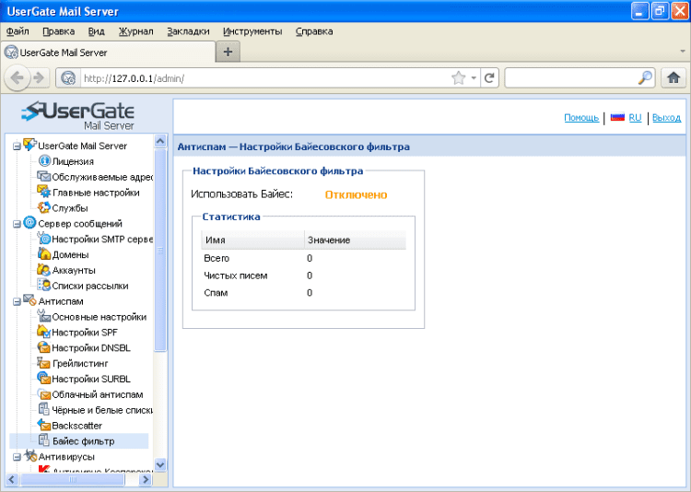Click the Выход logout link
Screen dimensions: 691x492
pyautogui.click(x=666, y=118)
